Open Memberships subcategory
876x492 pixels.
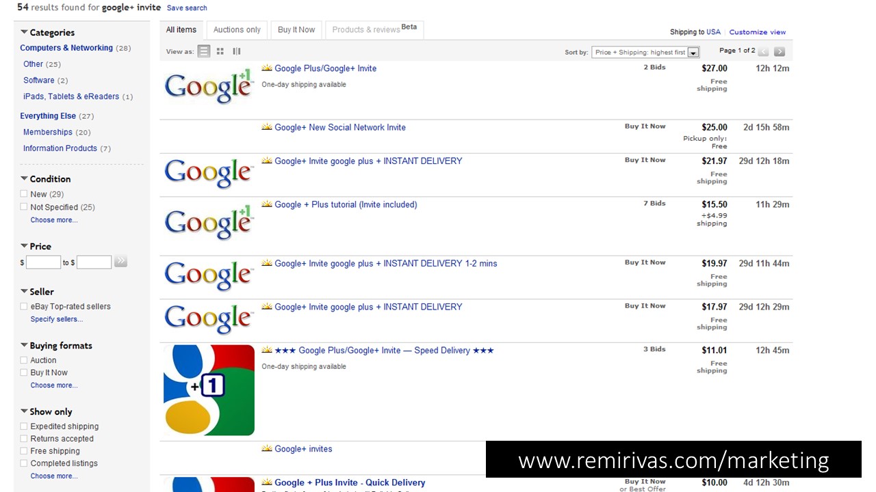[x=48, y=133]
